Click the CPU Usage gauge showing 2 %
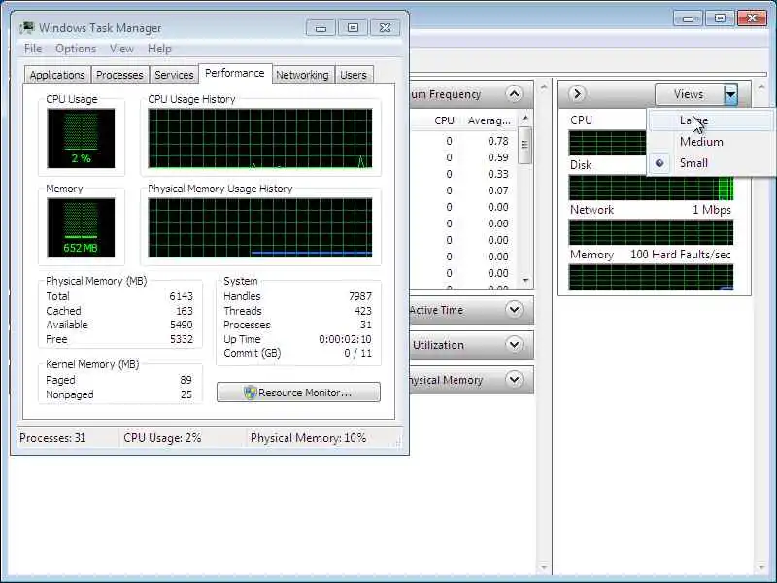777x583 pixels. 81,138
